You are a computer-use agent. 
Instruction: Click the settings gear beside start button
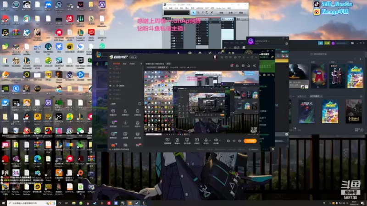pos(239,141)
